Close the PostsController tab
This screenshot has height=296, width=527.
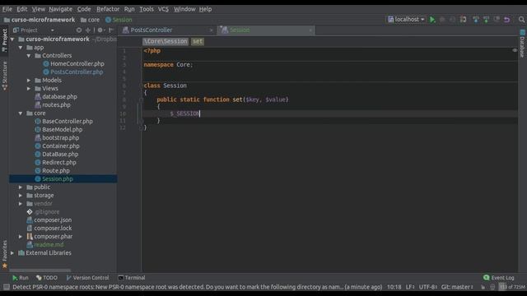click(x=211, y=30)
